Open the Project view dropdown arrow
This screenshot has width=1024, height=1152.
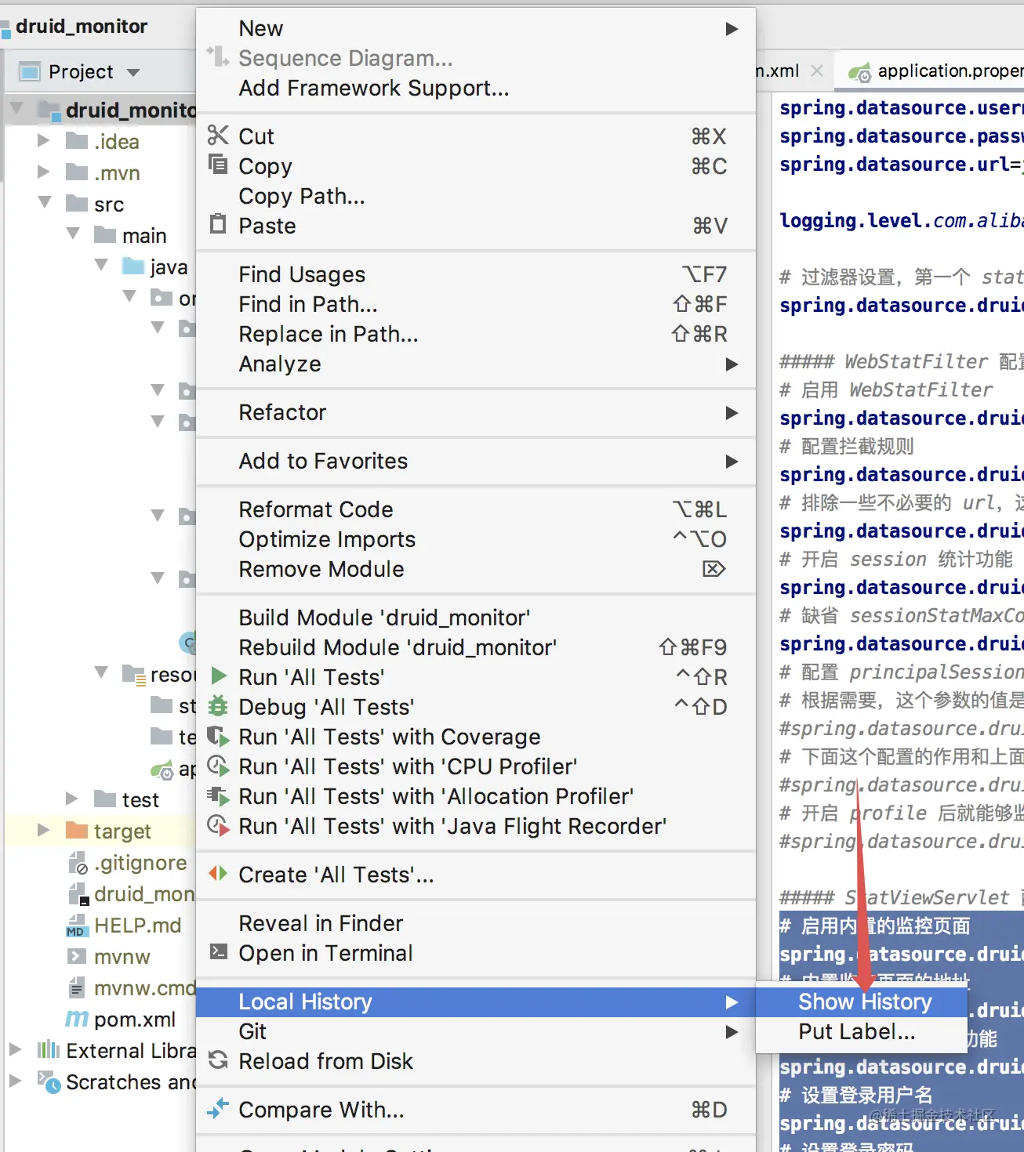click(133, 73)
